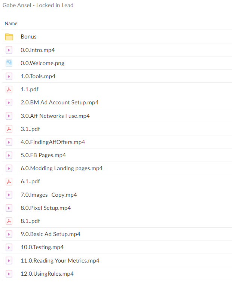Open file 12.0.UsingRules.mp4

point(47,274)
